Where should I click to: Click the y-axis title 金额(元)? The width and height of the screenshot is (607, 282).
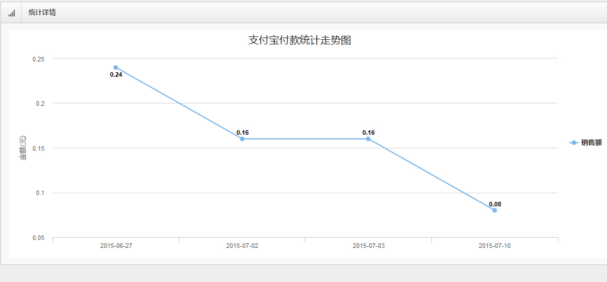(23, 148)
